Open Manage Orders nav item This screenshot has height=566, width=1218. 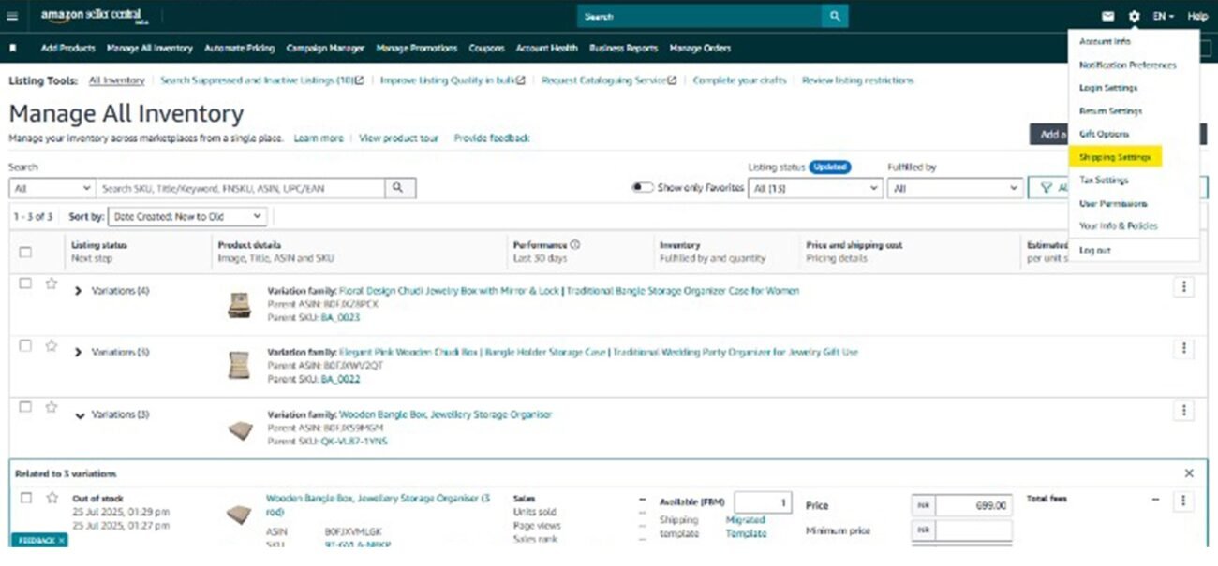point(700,48)
